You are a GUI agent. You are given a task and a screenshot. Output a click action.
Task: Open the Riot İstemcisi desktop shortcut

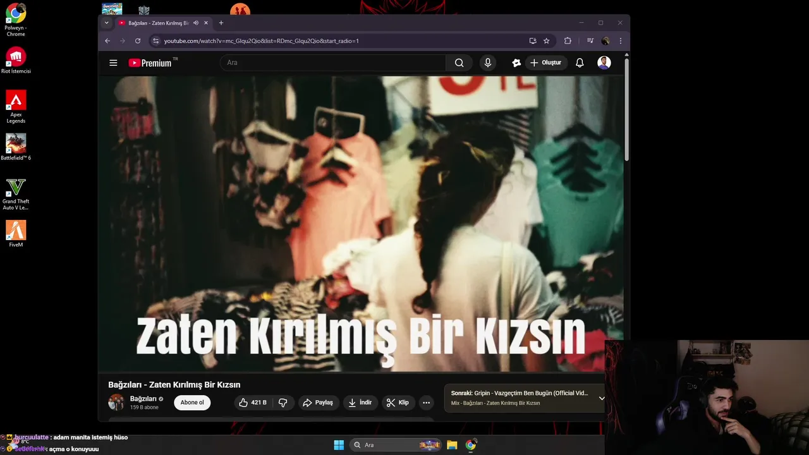pyautogui.click(x=16, y=61)
